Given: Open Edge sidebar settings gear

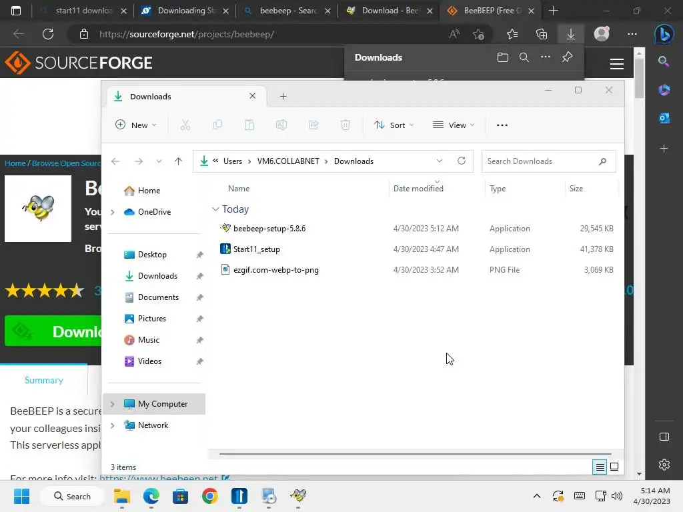Looking at the screenshot, I should tap(664, 465).
